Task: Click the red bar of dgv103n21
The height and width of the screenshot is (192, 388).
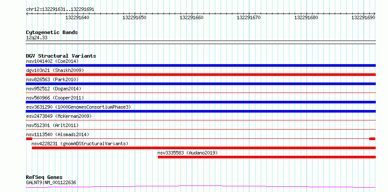Action: click(x=201, y=75)
